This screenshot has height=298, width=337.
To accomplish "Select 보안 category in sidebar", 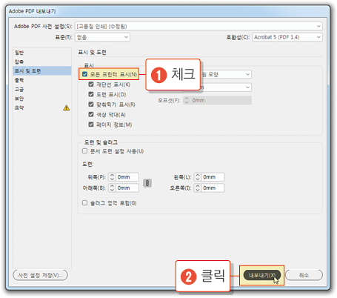I will (42, 99).
